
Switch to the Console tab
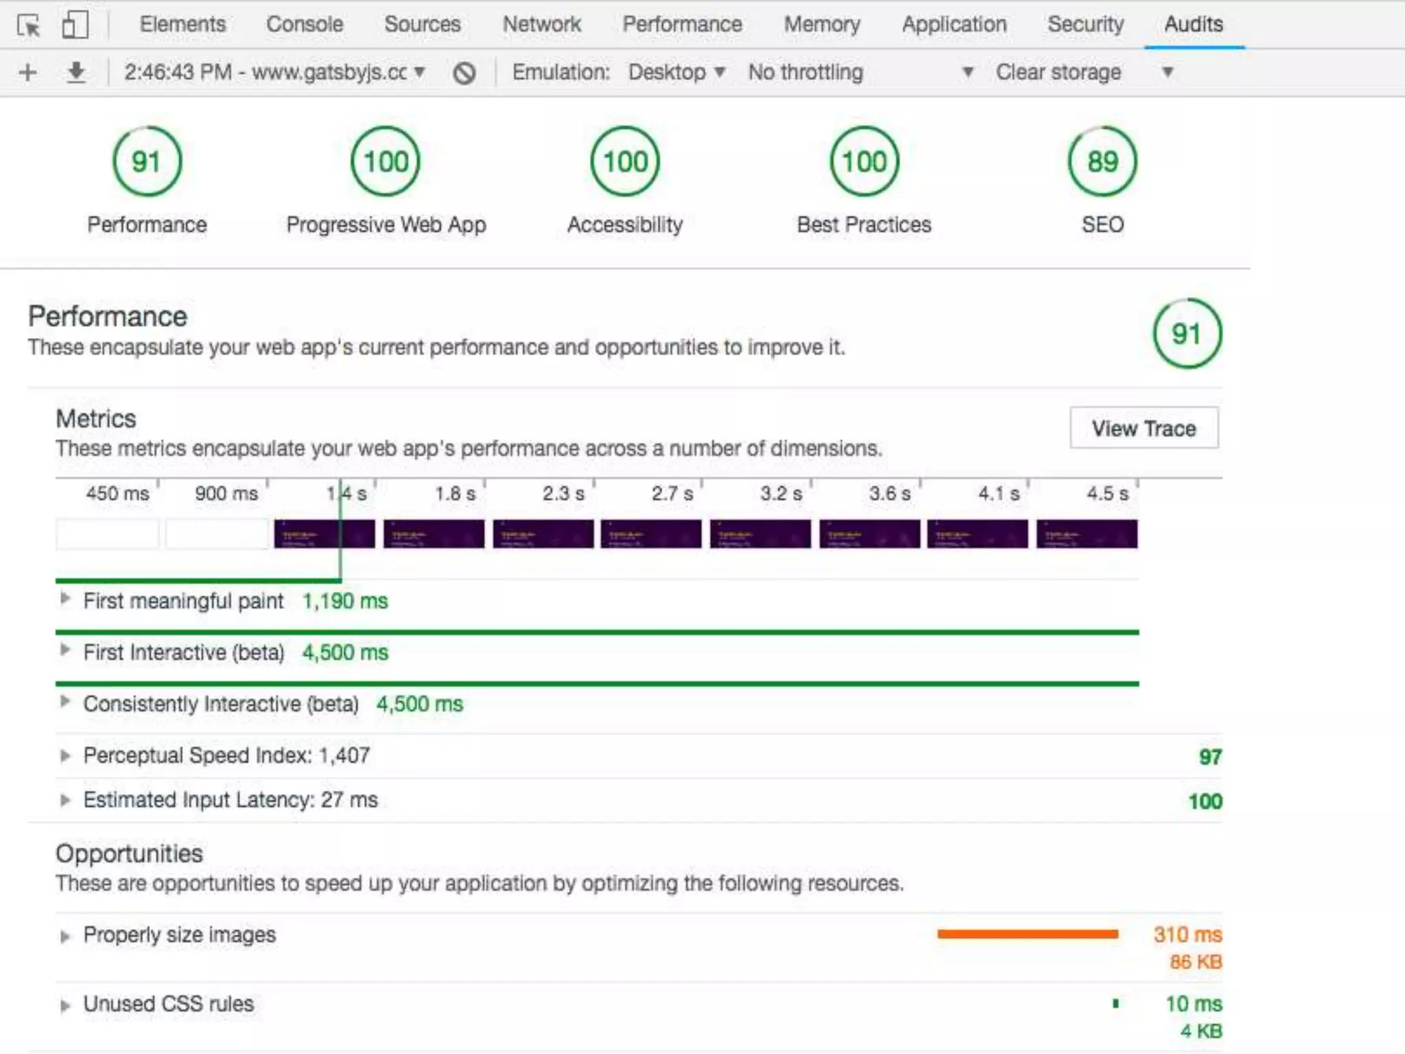305,24
